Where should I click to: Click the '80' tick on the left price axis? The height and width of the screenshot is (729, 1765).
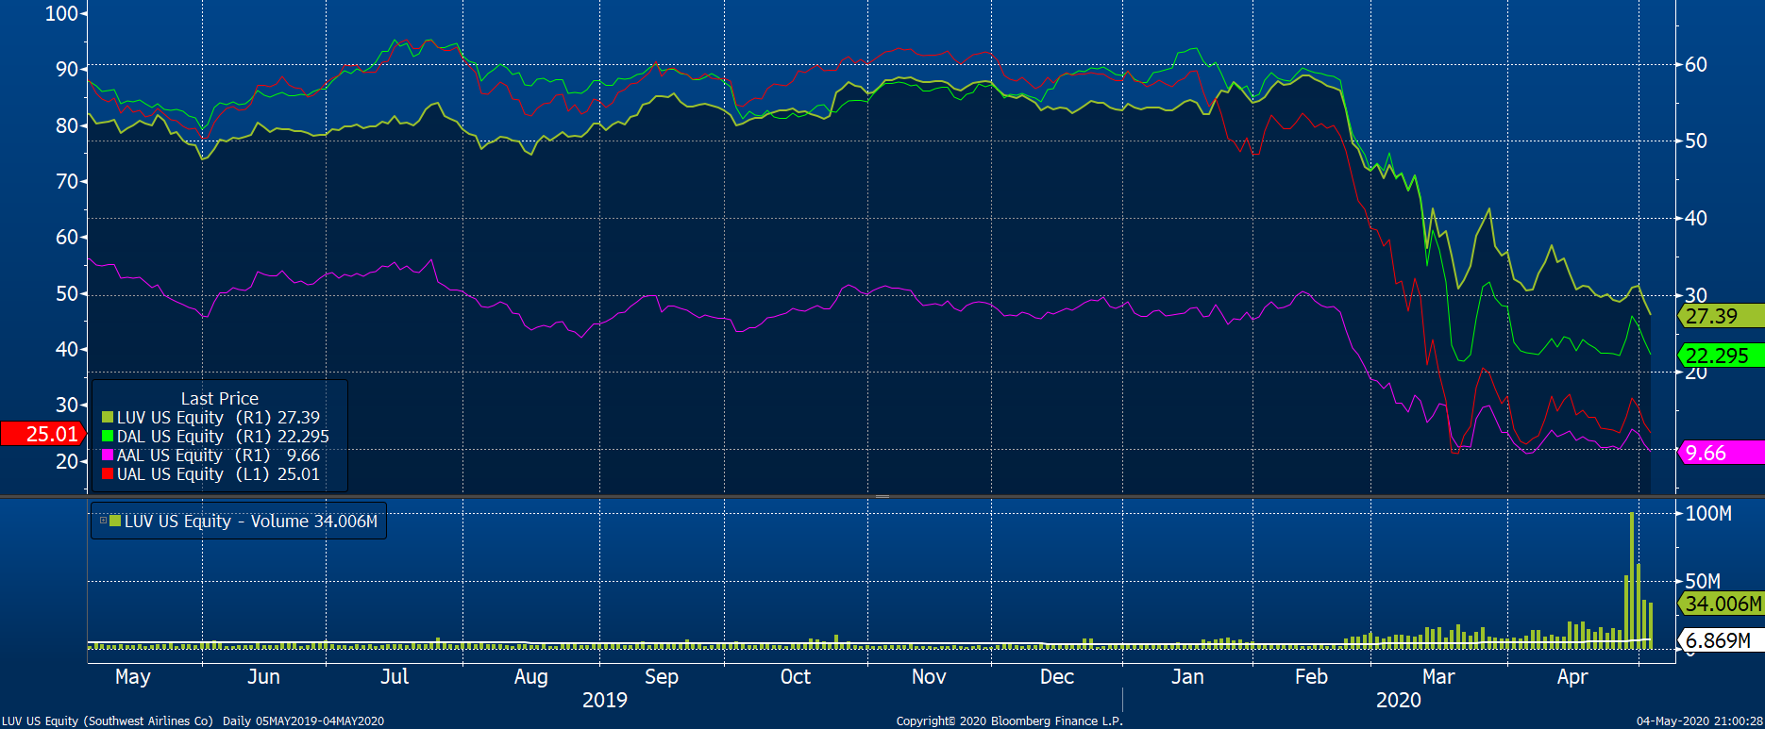pos(67,125)
